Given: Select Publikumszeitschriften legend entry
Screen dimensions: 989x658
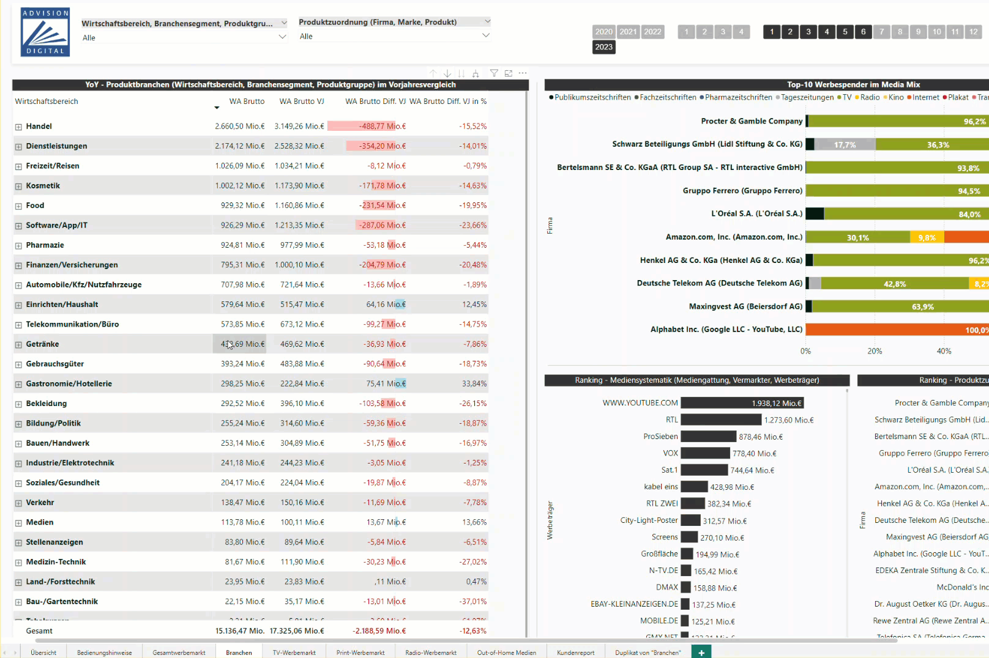Looking at the screenshot, I should [x=590, y=97].
